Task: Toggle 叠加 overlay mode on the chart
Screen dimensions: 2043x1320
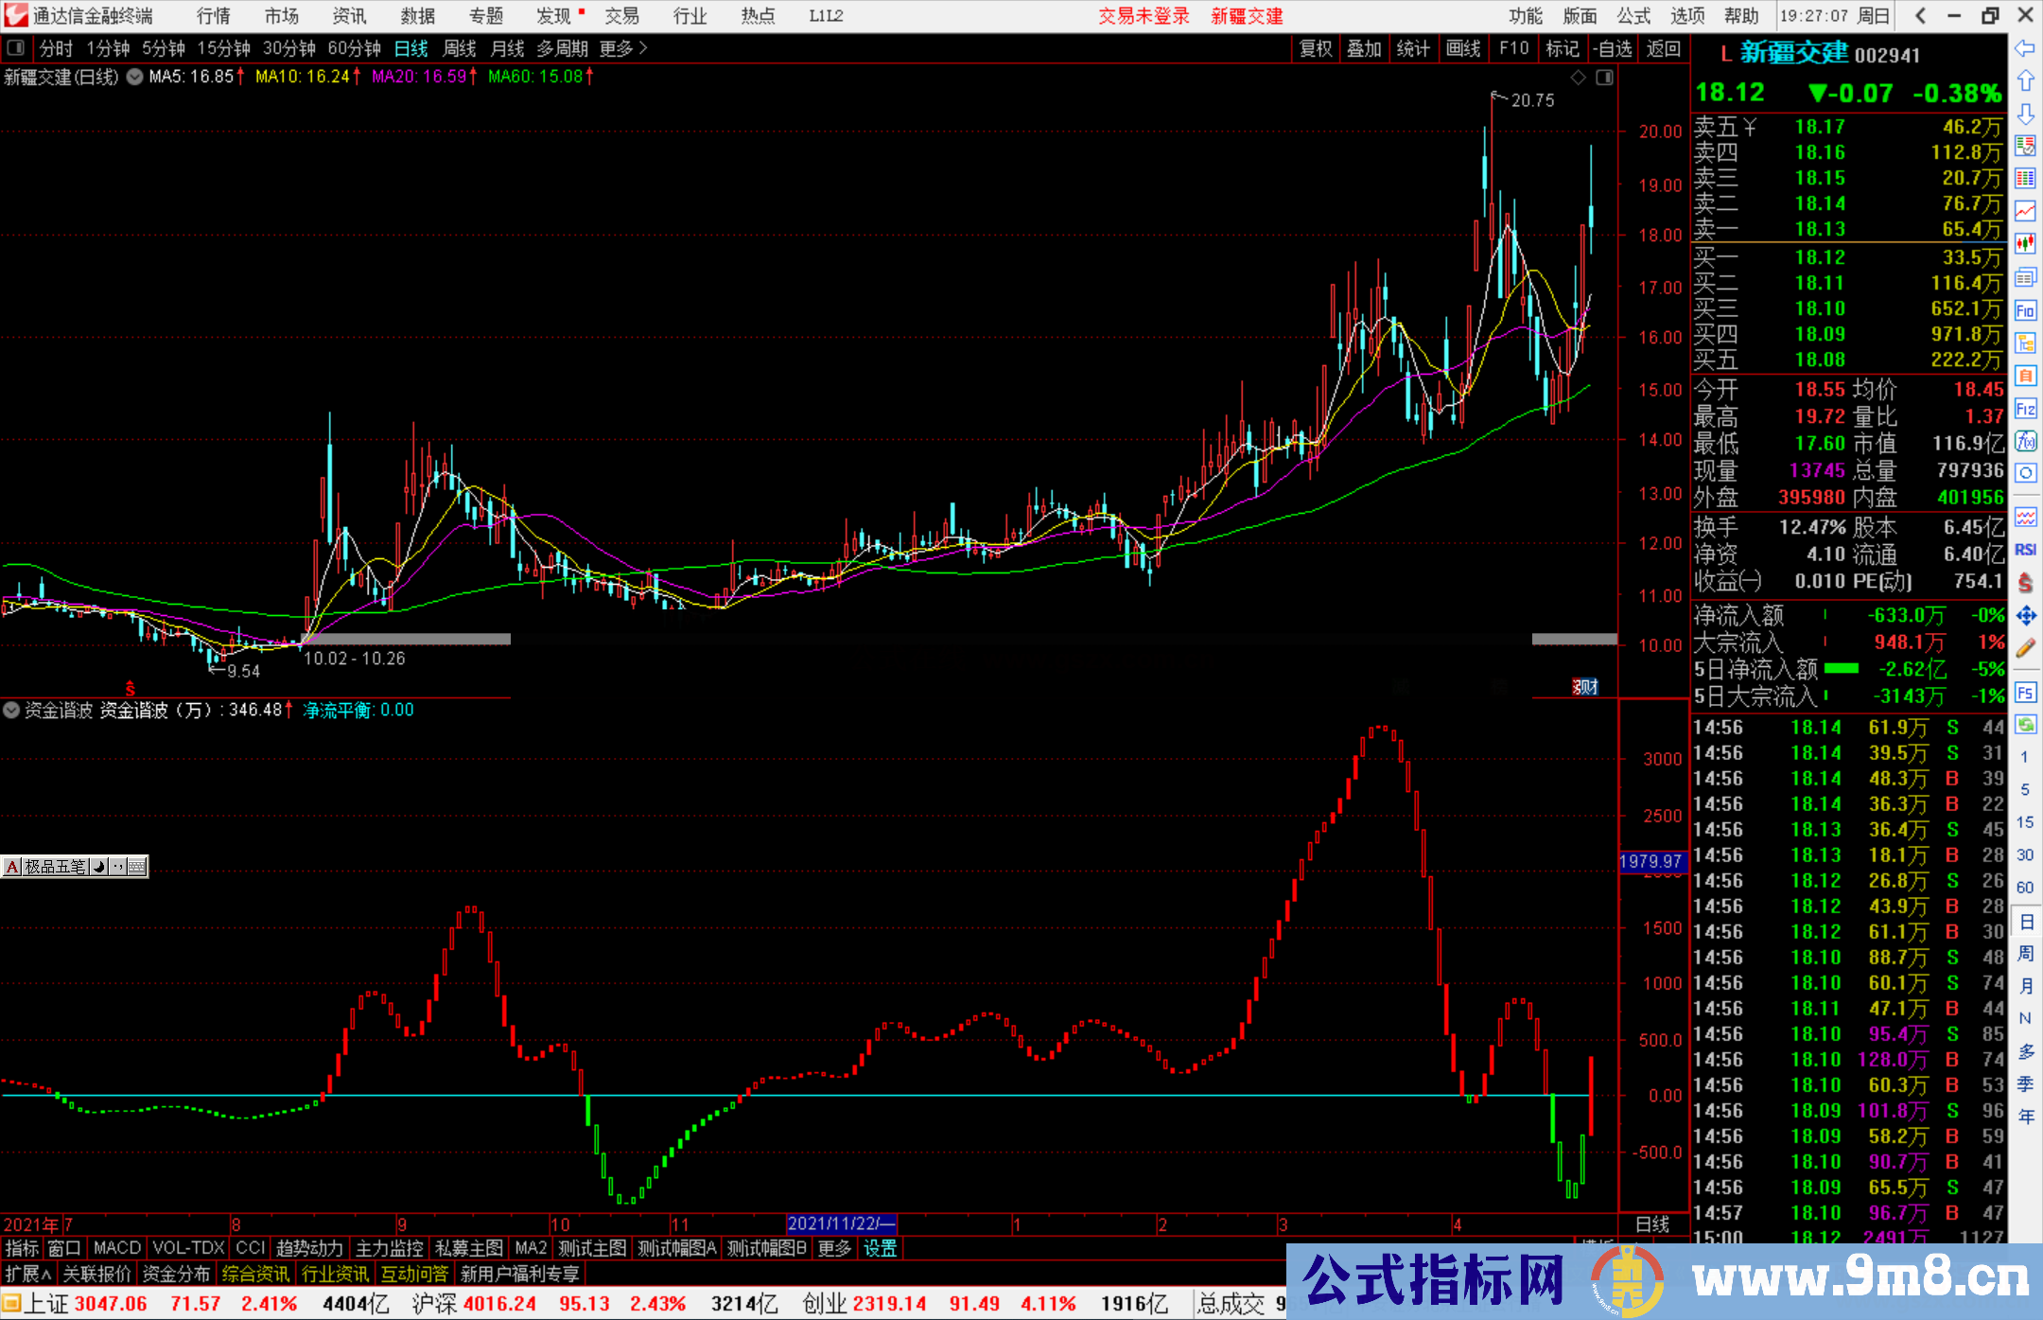Action: click(1364, 48)
